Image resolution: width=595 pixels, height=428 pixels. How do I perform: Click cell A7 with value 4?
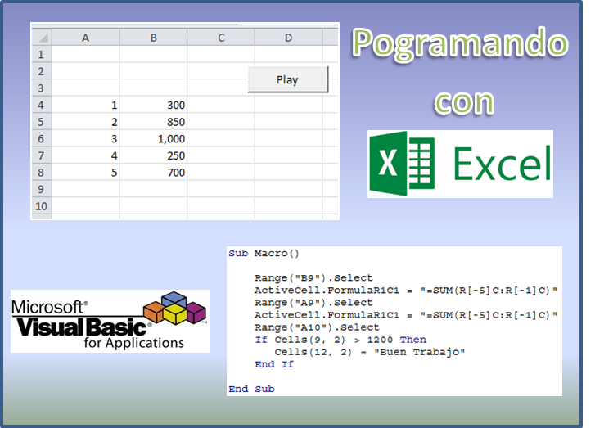point(86,155)
